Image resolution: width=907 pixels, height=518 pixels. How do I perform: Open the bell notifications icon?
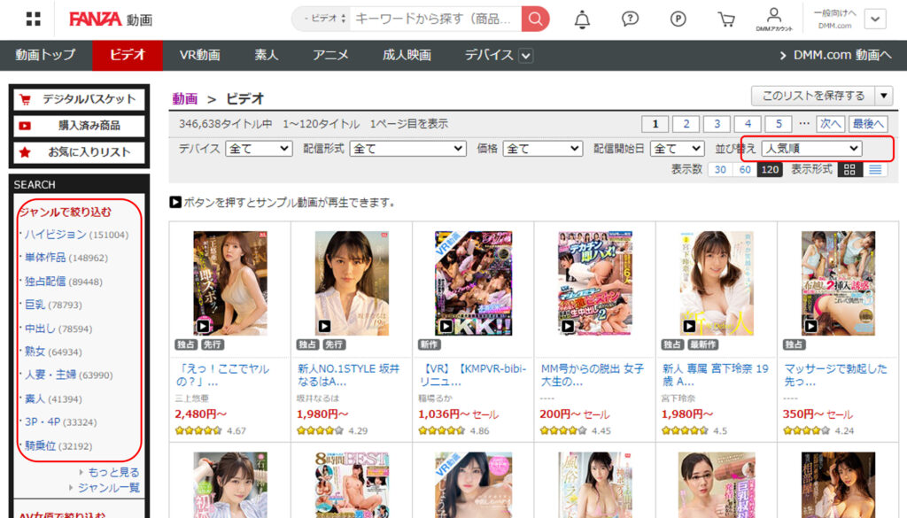(x=582, y=19)
